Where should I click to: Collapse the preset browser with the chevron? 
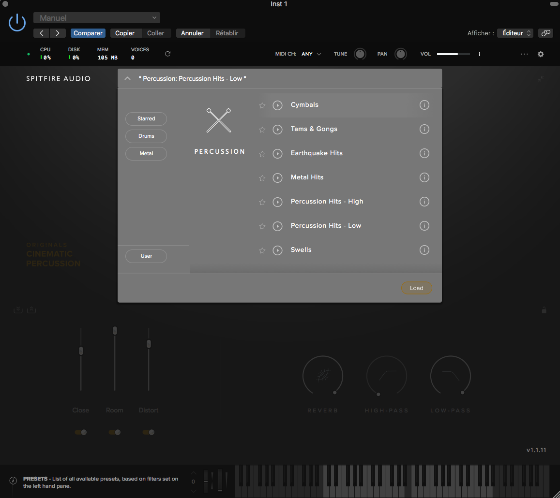point(127,78)
